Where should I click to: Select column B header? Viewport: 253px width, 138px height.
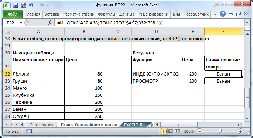tap(84, 31)
